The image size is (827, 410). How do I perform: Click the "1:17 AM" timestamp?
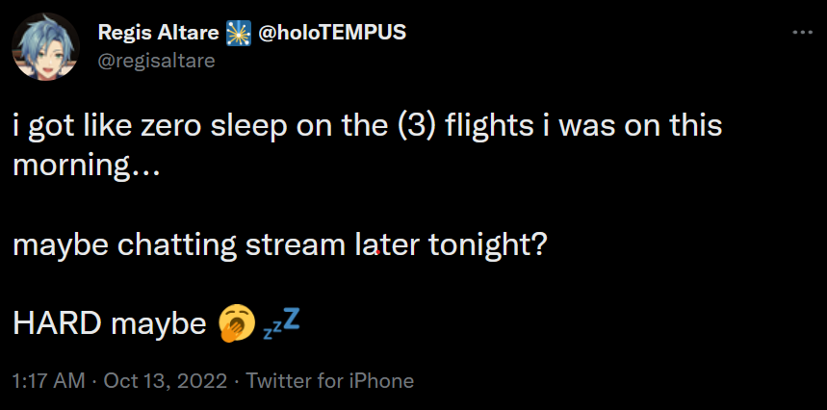[x=48, y=380]
